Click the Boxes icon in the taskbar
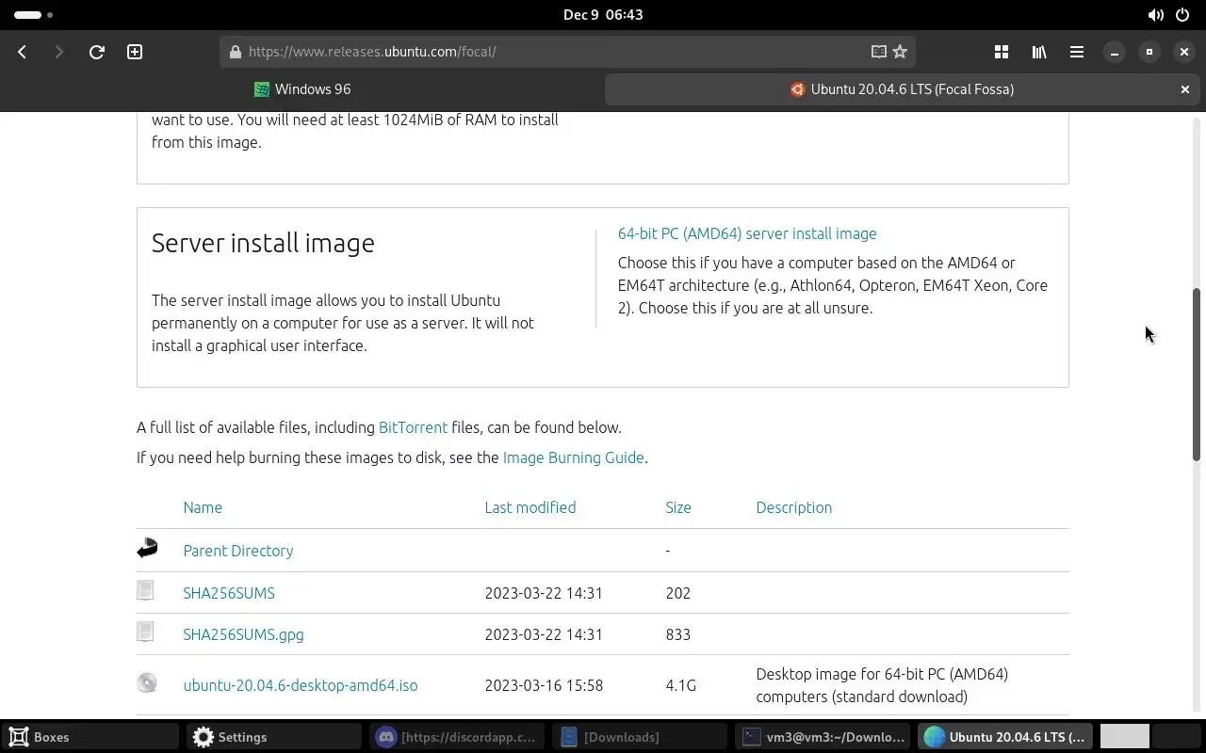1206x753 pixels. [19, 737]
